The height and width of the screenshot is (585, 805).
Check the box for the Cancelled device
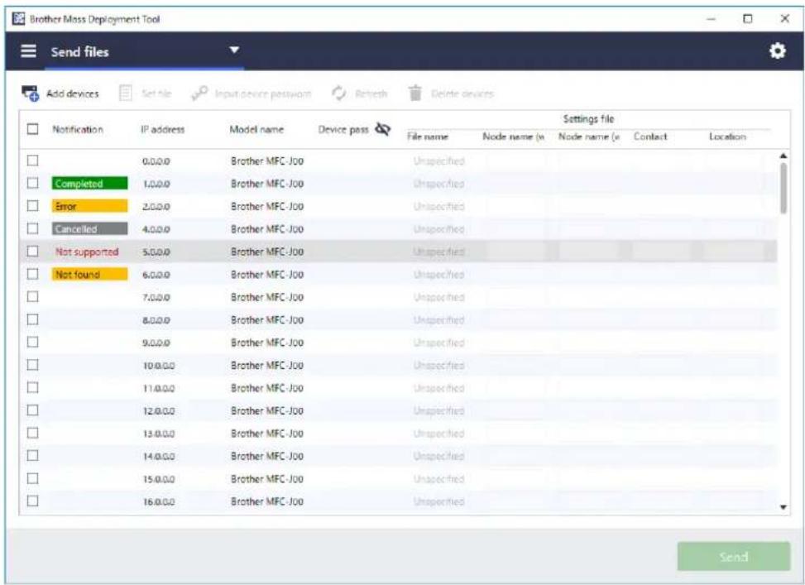pyautogui.click(x=32, y=228)
